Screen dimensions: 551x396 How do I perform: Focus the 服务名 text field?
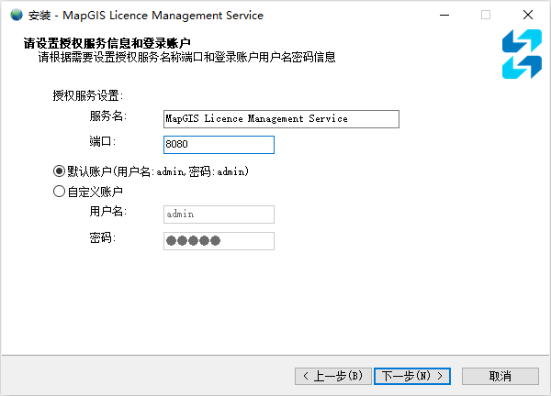tap(280, 118)
